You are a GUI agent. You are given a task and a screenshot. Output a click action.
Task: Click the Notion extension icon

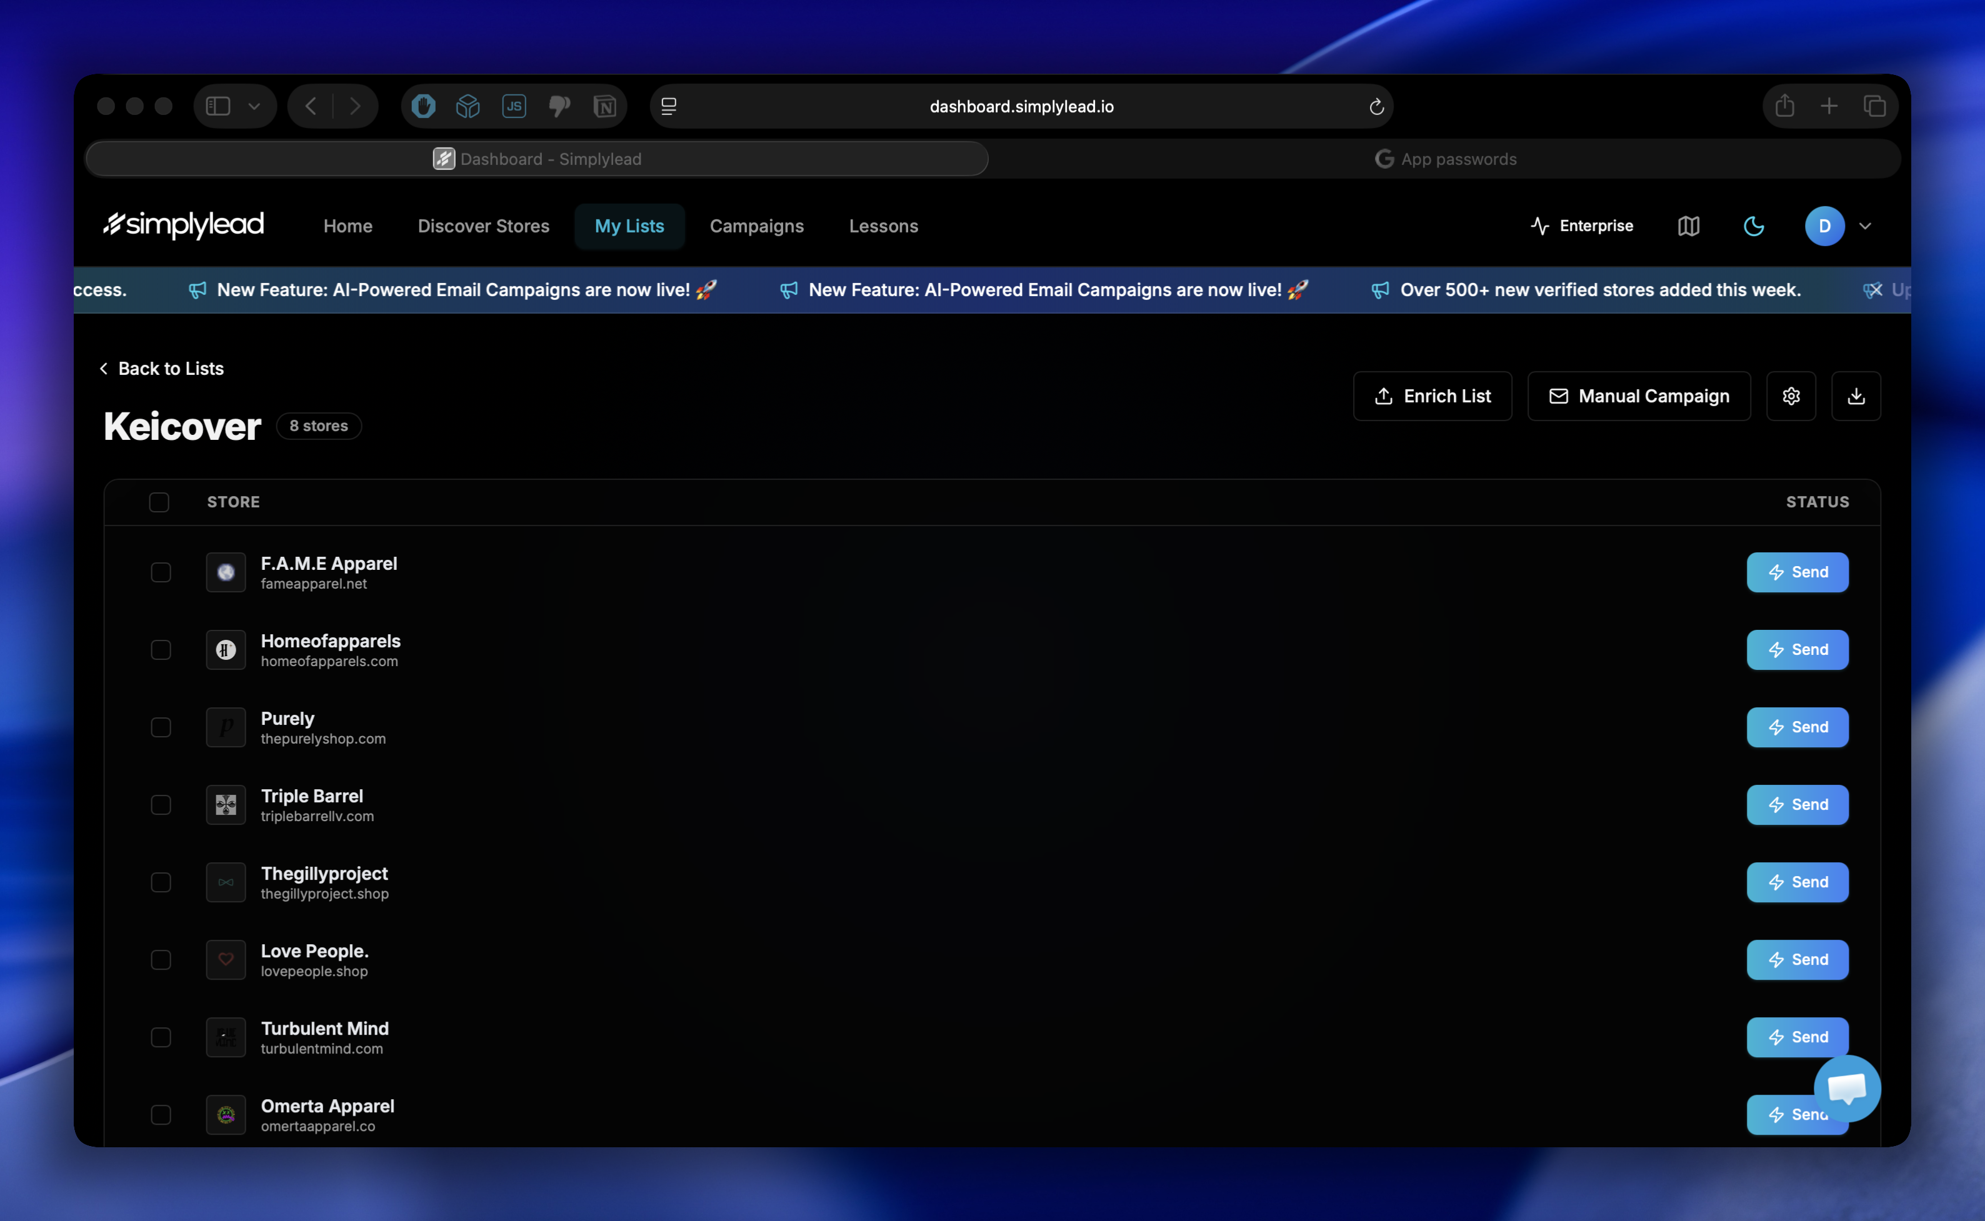click(x=604, y=107)
